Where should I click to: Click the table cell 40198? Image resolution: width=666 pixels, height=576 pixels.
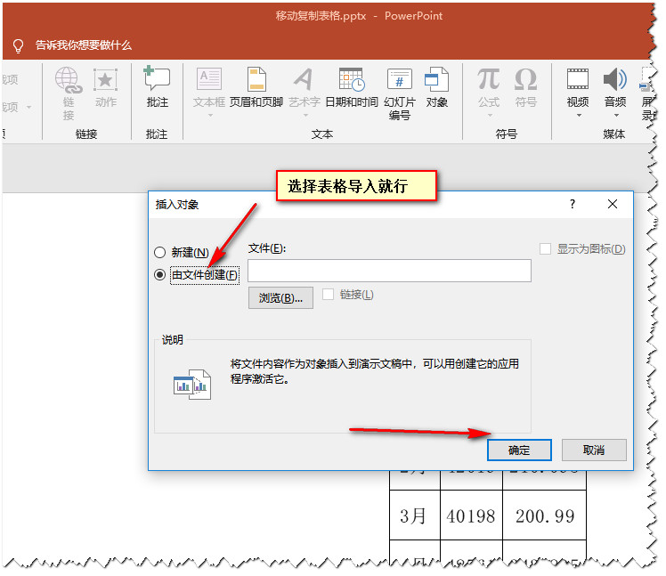click(x=471, y=516)
